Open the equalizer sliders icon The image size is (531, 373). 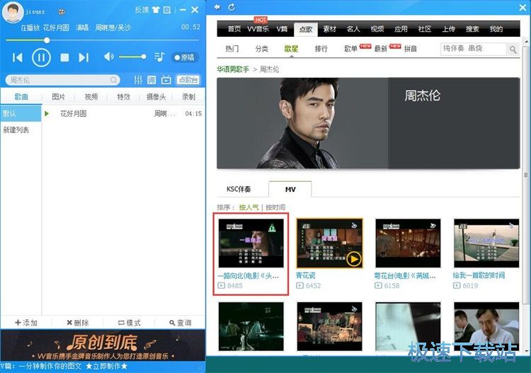[138, 80]
